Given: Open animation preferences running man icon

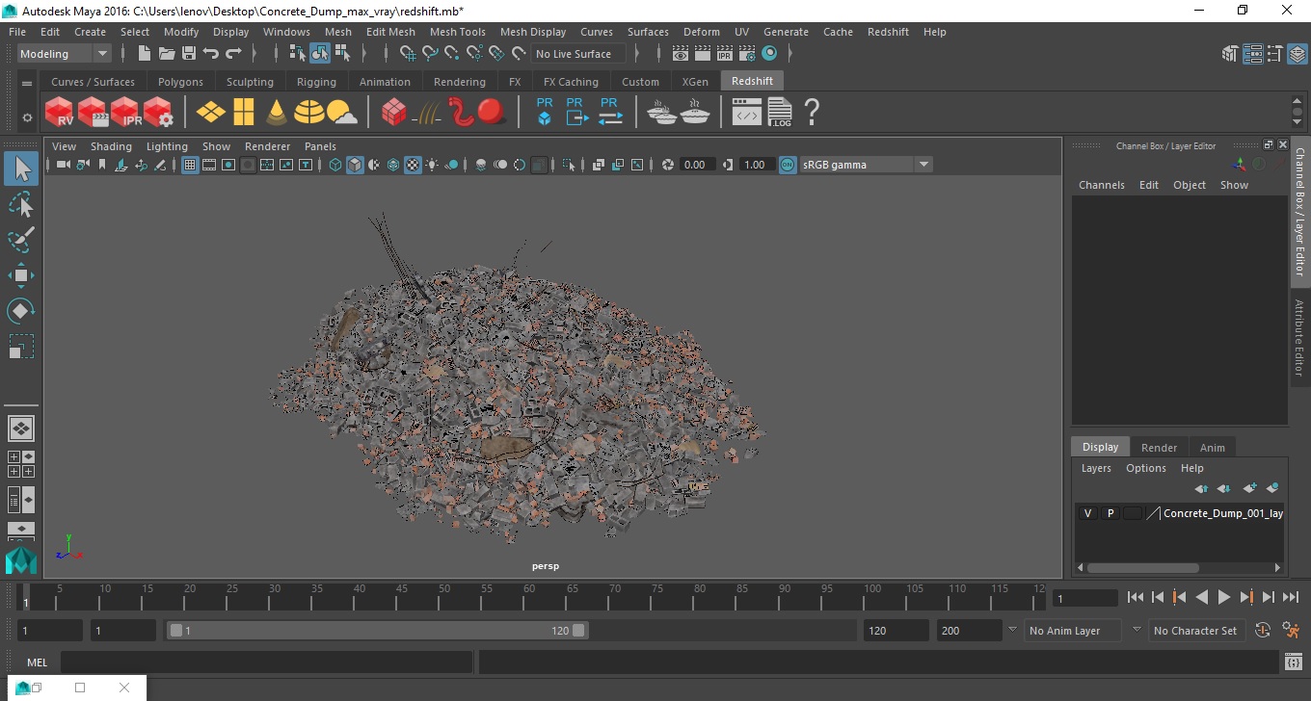Looking at the screenshot, I should [1292, 631].
